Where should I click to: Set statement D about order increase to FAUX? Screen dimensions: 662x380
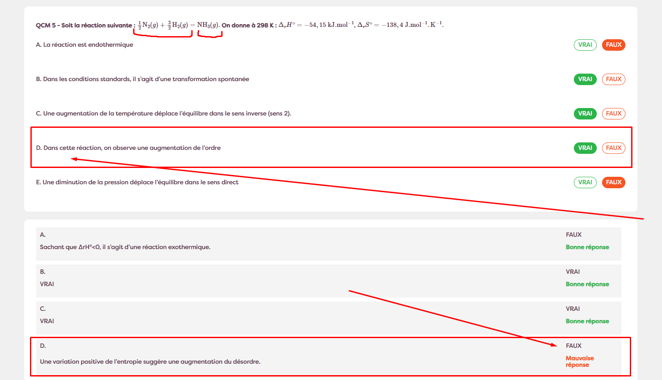point(614,148)
